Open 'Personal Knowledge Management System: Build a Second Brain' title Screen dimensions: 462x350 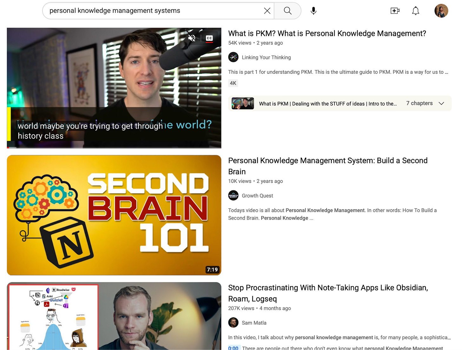tap(328, 166)
